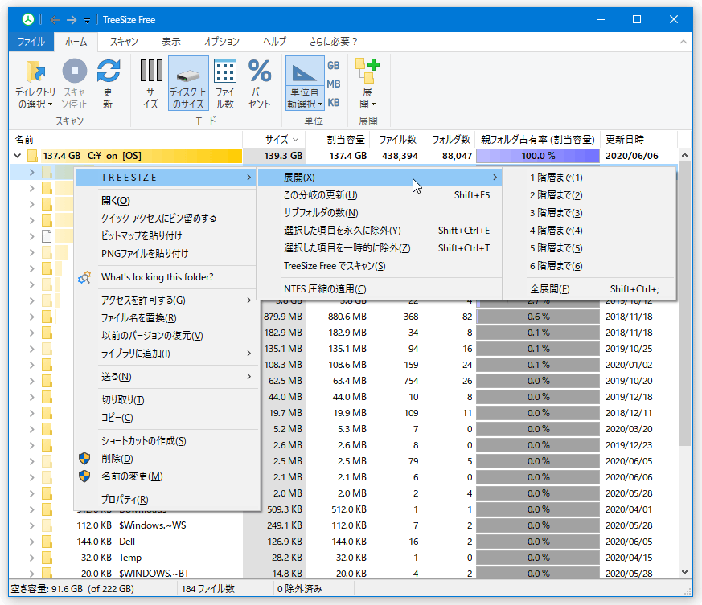The height and width of the screenshot is (605, 702).
Task: Set unit to GB
Action: coord(334,65)
